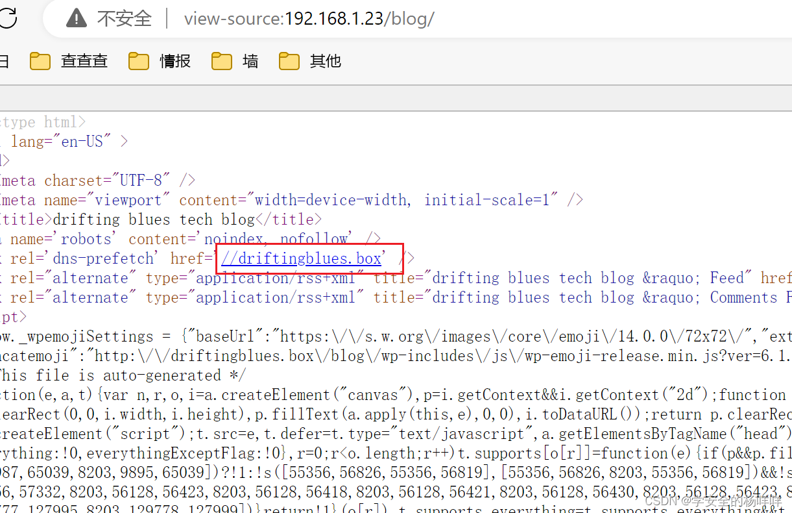The height and width of the screenshot is (513, 792).
Task: Click the _wpemojiSettings baseUrl line
Action: pyautogui.click(x=389, y=336)
